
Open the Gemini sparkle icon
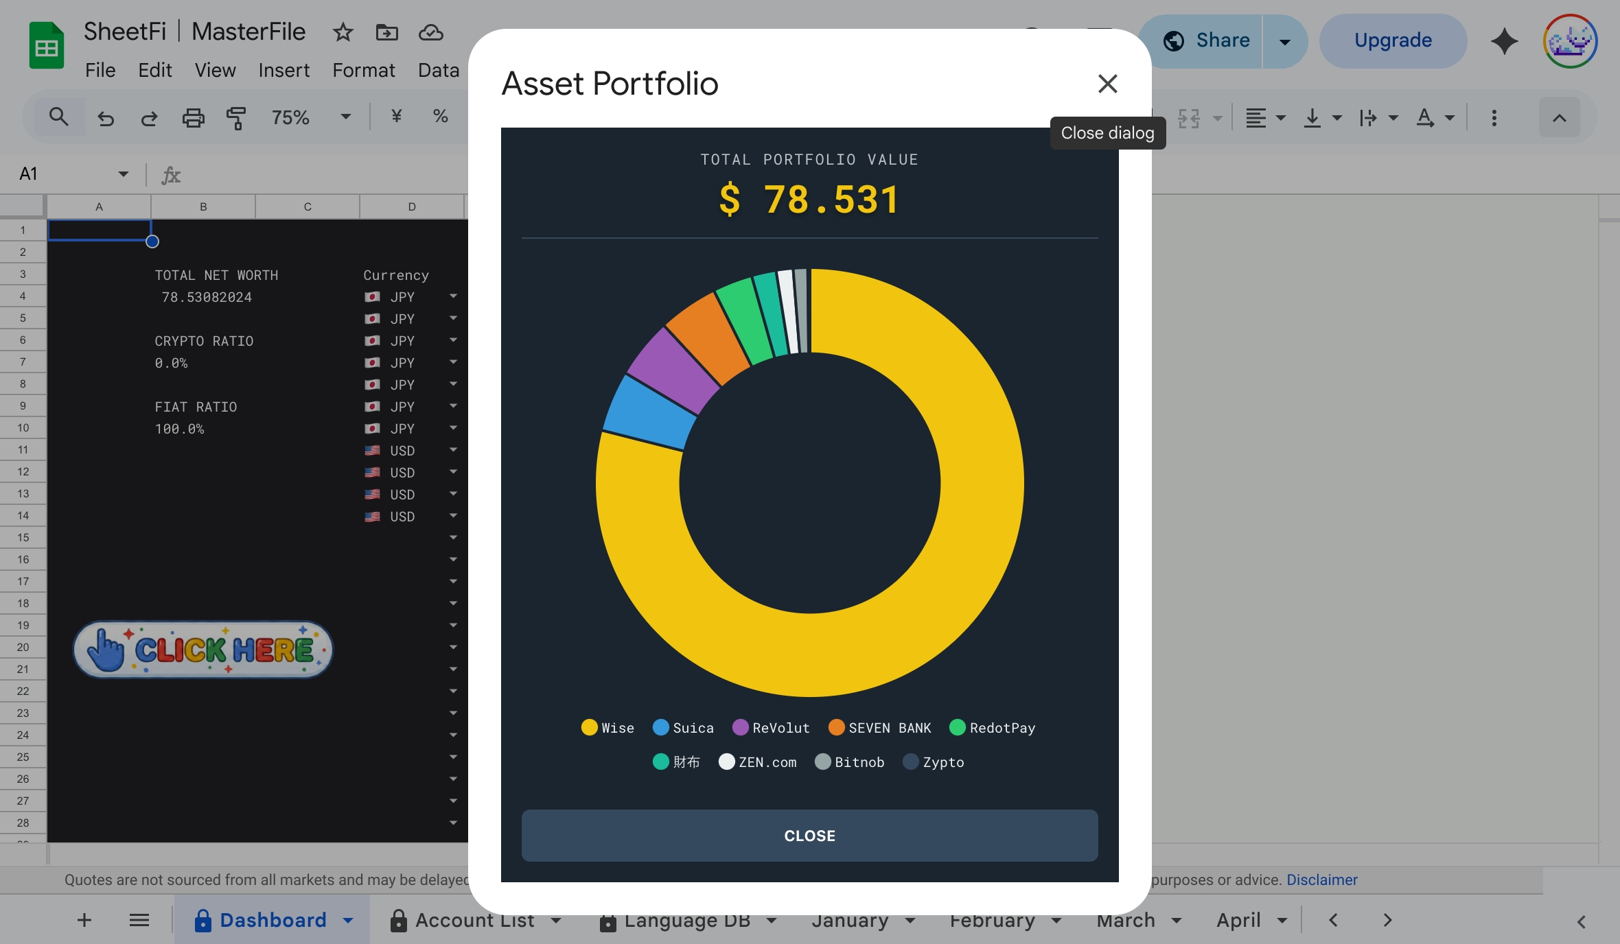[x=1504, y=41]
